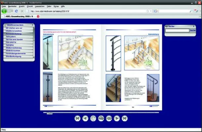Image resolution: width=202 pixels, height=132 pixels.
Task: Click the wooden stair handrail photo at bottom right
Action: coord(153,88)
